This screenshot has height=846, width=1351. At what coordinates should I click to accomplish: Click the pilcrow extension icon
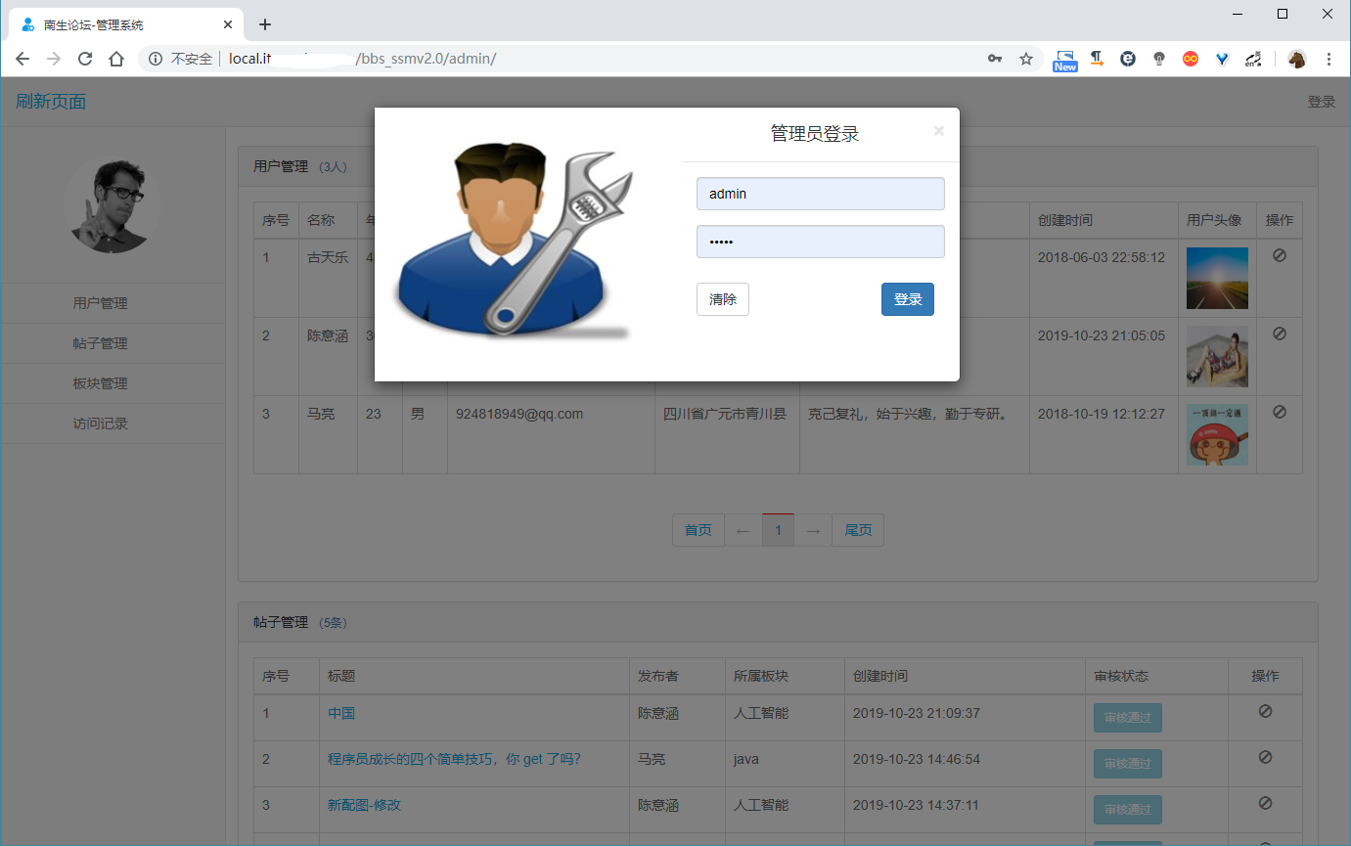(1097, 59)
